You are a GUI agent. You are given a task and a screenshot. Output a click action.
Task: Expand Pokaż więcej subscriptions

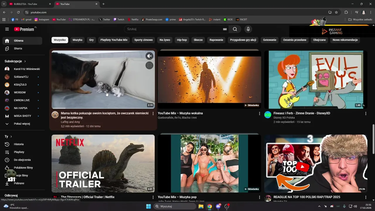tap(22, 124)
